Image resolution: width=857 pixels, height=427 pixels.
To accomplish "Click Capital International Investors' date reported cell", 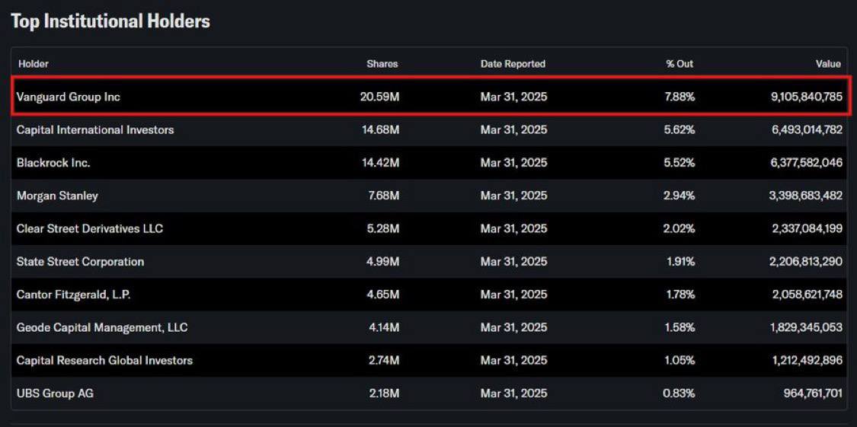I will point(513,130).
